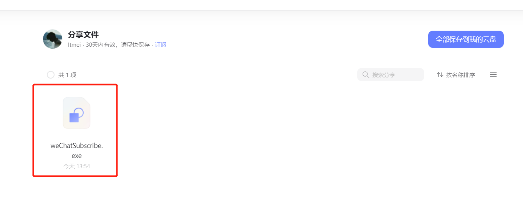The image size is (523, 207).
Task: Click the 今天 13:54 timestamp under file
Action: pyautogui.click(x=77, y=166)
